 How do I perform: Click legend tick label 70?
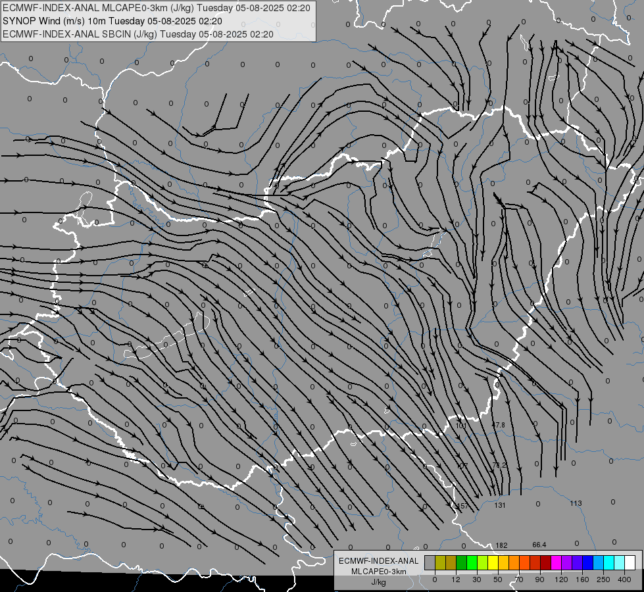(x=519, y=580)
